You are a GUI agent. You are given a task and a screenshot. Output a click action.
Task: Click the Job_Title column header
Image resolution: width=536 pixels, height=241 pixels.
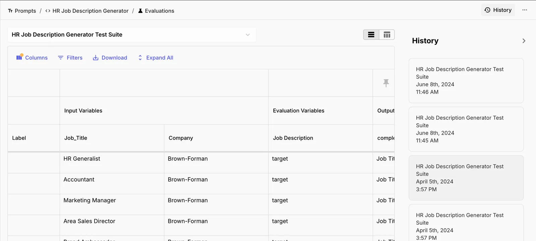point(112,138)
